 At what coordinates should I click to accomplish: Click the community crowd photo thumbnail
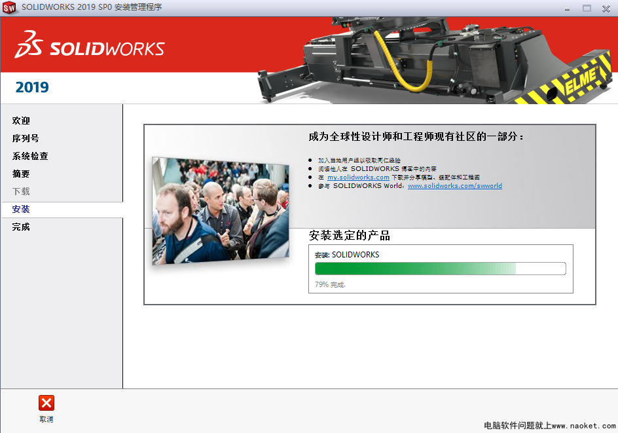(x=221, y=211)
